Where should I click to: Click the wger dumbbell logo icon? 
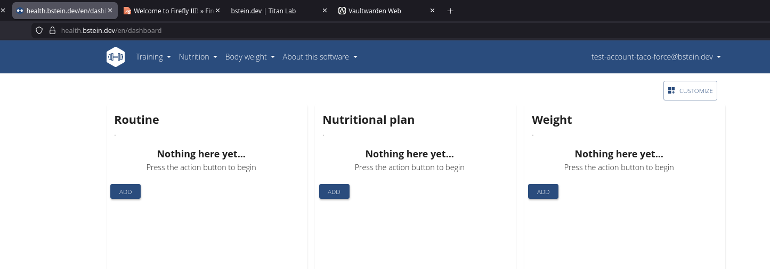point(115,57)
